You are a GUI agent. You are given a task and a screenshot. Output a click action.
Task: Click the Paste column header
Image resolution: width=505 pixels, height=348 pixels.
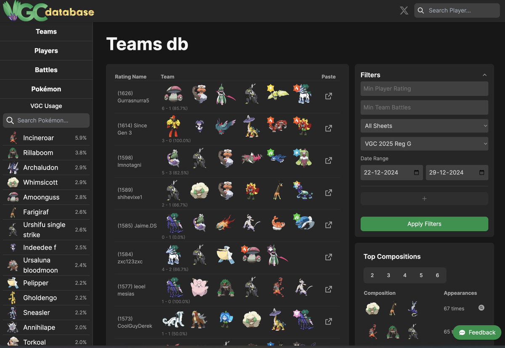(x=329, y=77)
